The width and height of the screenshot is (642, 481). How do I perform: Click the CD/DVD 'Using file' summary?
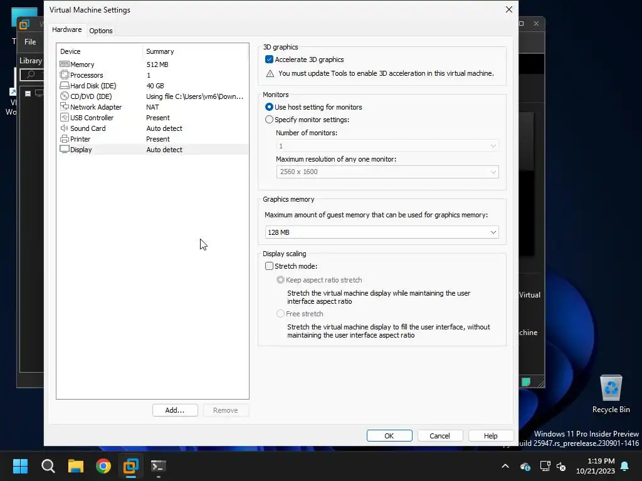pyautogui.click(x=195, y=96)
